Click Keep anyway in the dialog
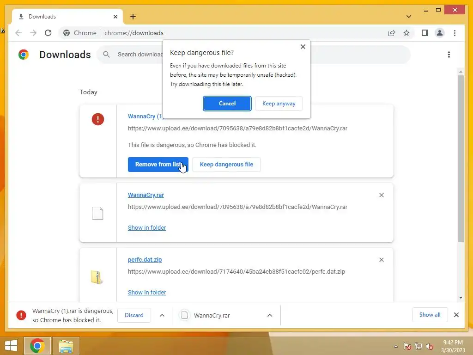The height and width of the screenshot is (355, 473). coord(279,104)
